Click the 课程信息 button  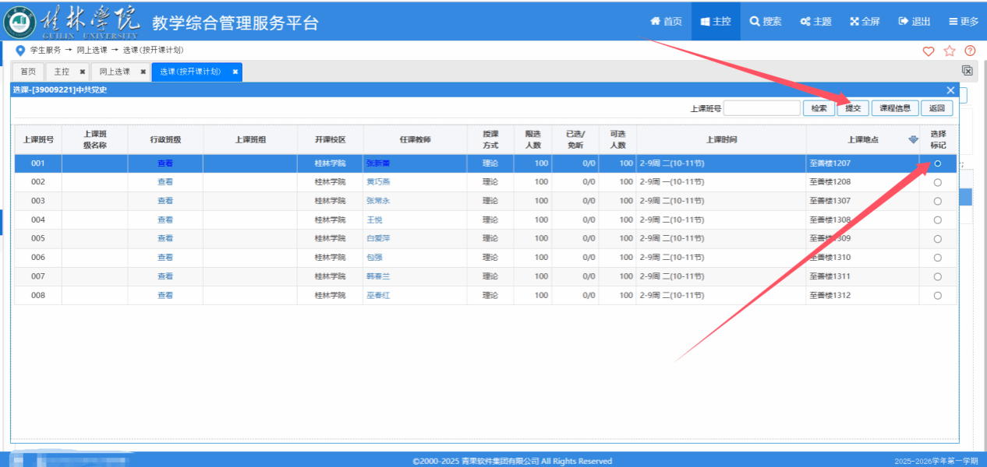[894, 108]
